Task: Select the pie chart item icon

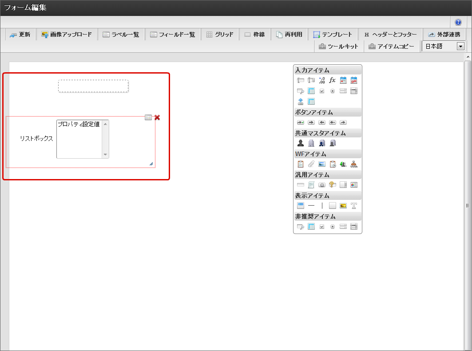Action: point(354,185)
